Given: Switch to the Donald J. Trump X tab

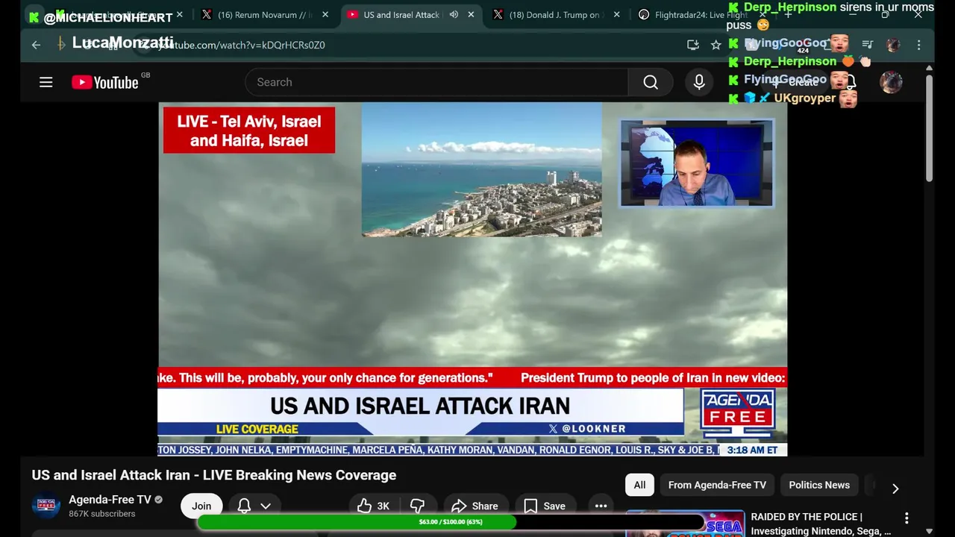Looking at the screenshot, I should coord(556,15).
